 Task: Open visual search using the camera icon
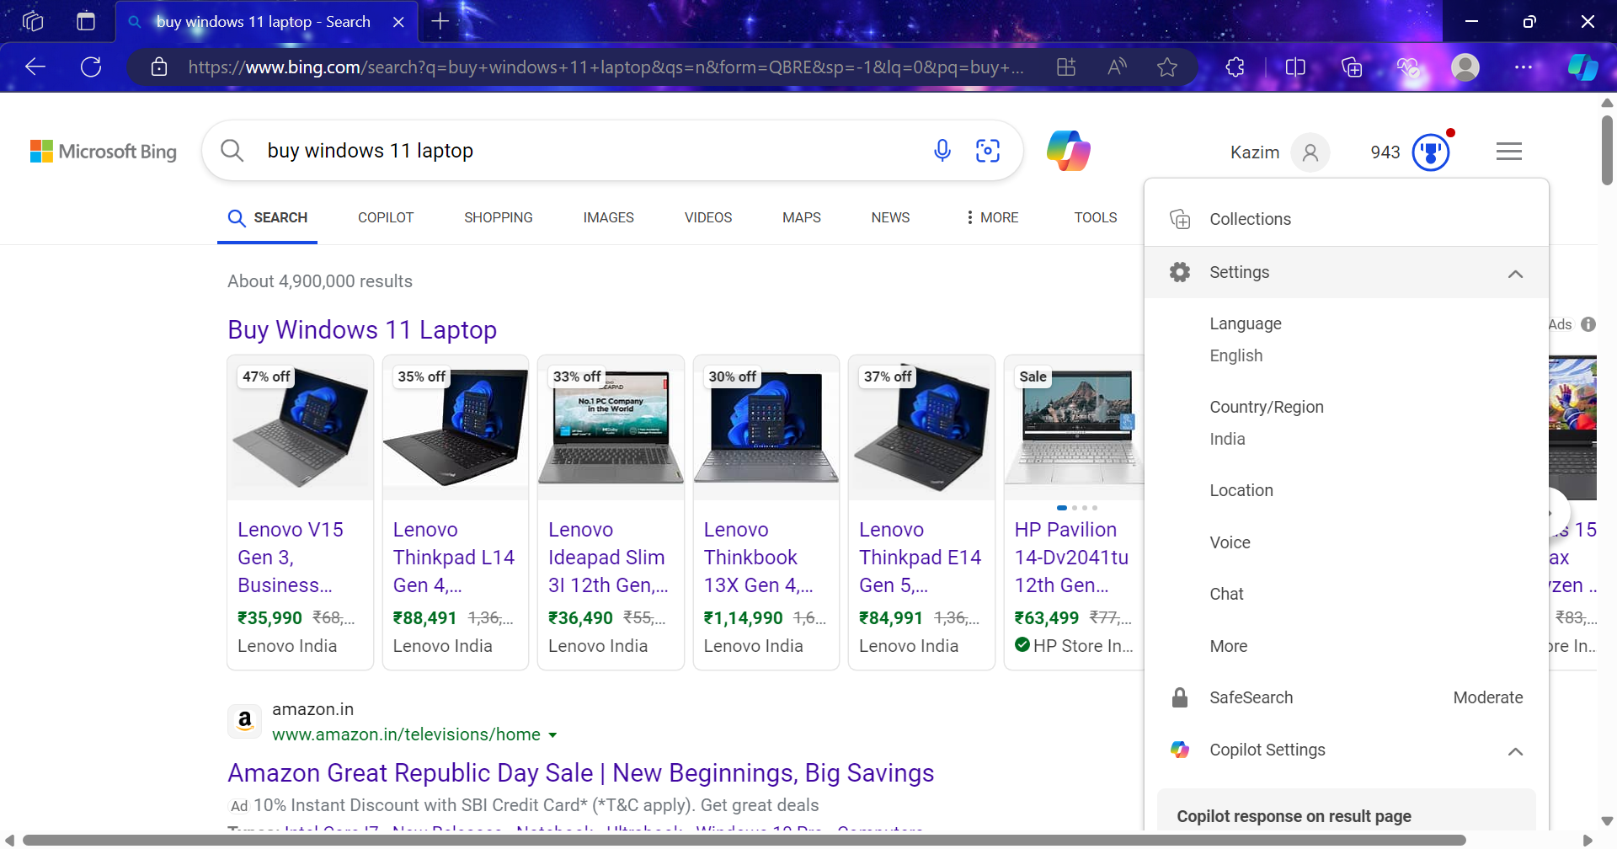(x=988, y=150)
